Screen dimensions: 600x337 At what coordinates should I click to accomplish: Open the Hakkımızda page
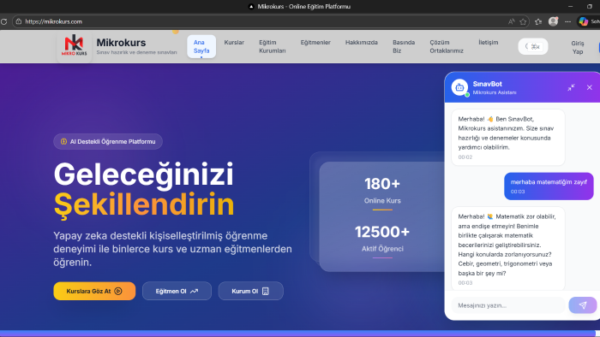click(361, 43)
